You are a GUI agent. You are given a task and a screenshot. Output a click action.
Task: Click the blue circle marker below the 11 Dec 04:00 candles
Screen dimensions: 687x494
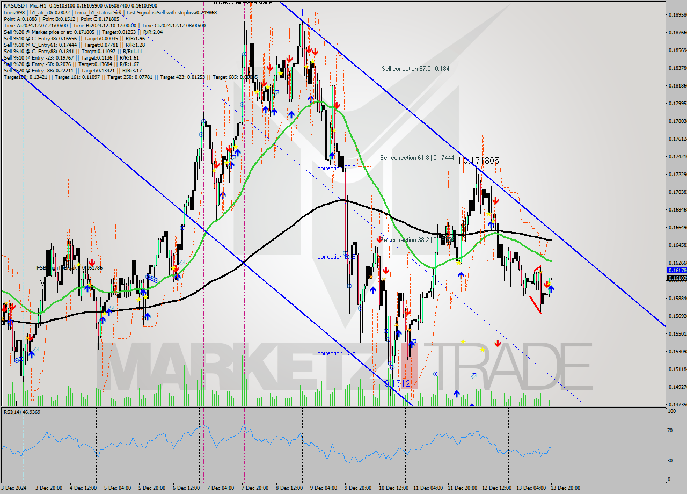coord(435,374)
